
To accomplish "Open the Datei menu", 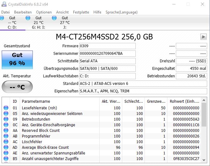I will (x=6, y=12).
